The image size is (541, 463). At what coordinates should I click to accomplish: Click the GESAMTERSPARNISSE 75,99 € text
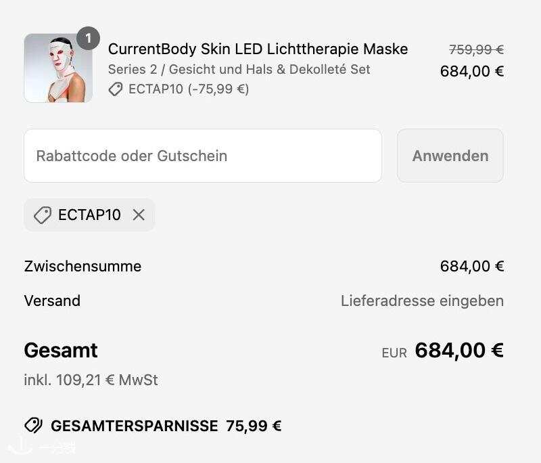[x=166, y=426]
